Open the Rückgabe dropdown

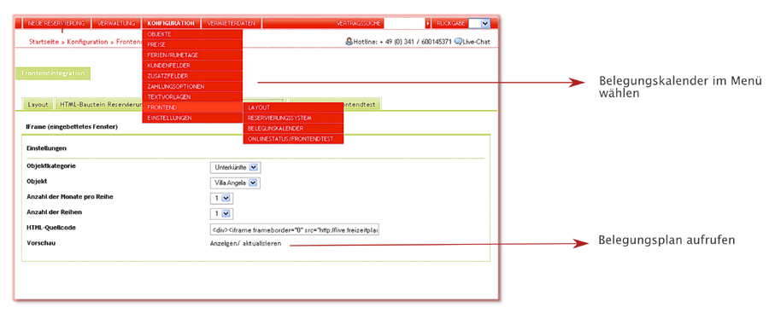click(x=478, y=23)
